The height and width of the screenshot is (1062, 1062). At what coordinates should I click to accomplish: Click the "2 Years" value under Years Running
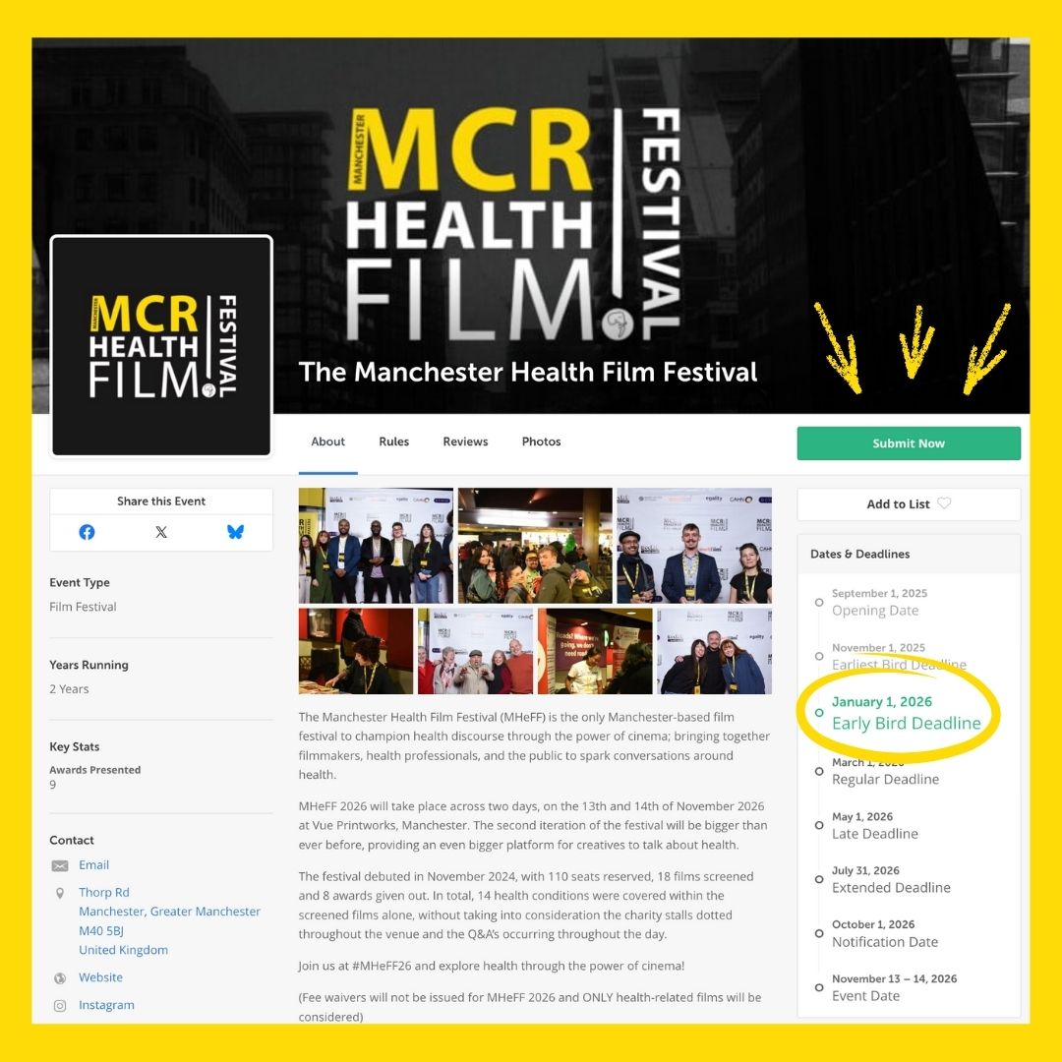[x=69, y=688]
